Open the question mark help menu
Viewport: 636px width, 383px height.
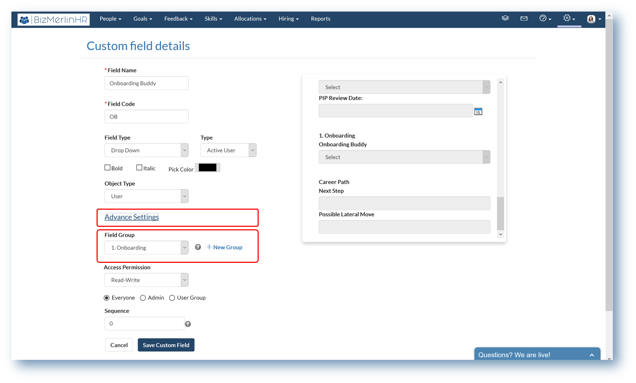point(543,18)
